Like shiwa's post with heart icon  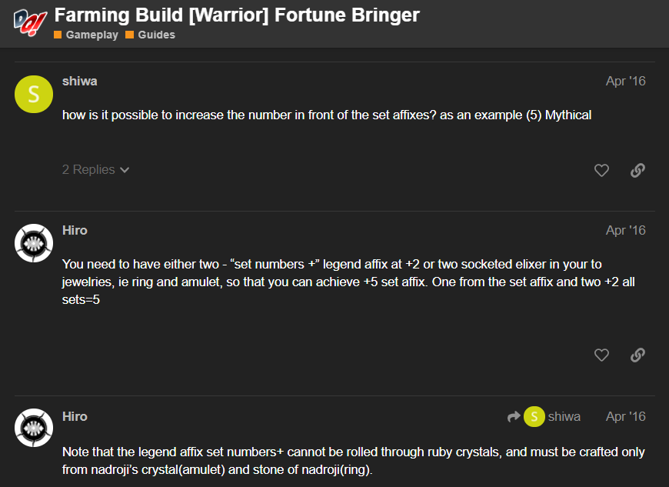click(601, 170)
